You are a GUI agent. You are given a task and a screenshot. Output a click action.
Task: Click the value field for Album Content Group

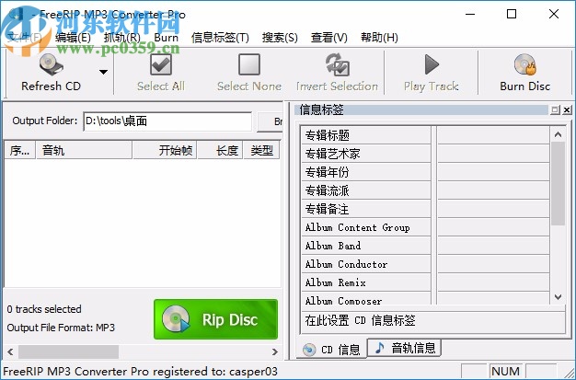493,227
